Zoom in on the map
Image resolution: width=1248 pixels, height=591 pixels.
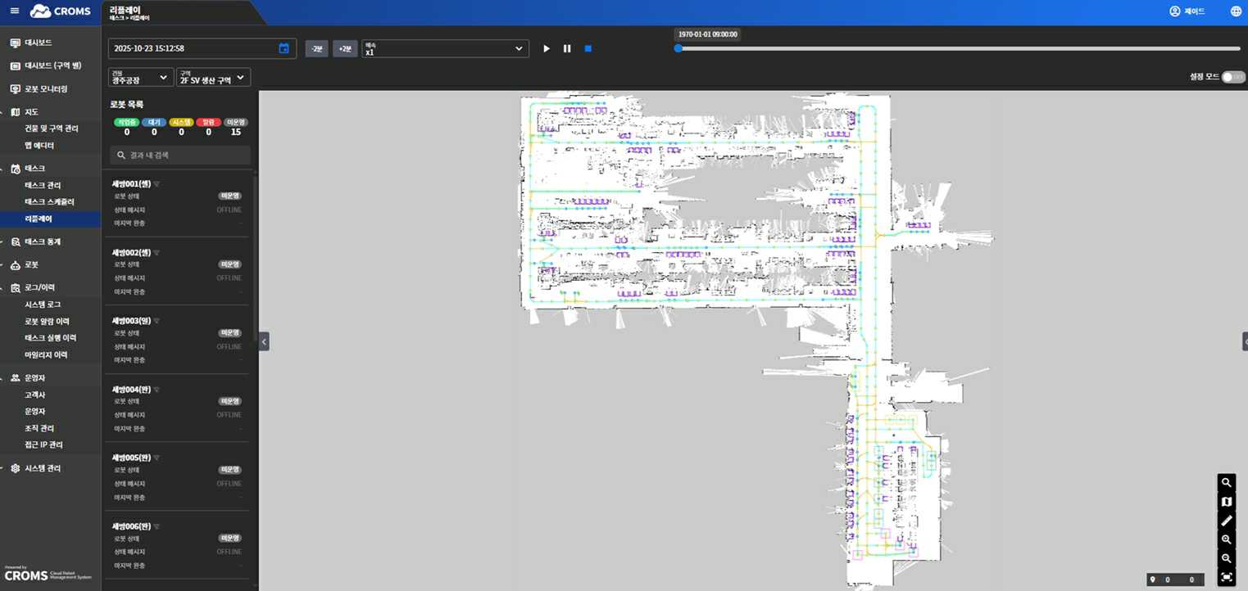click(x=1227, y=539)
